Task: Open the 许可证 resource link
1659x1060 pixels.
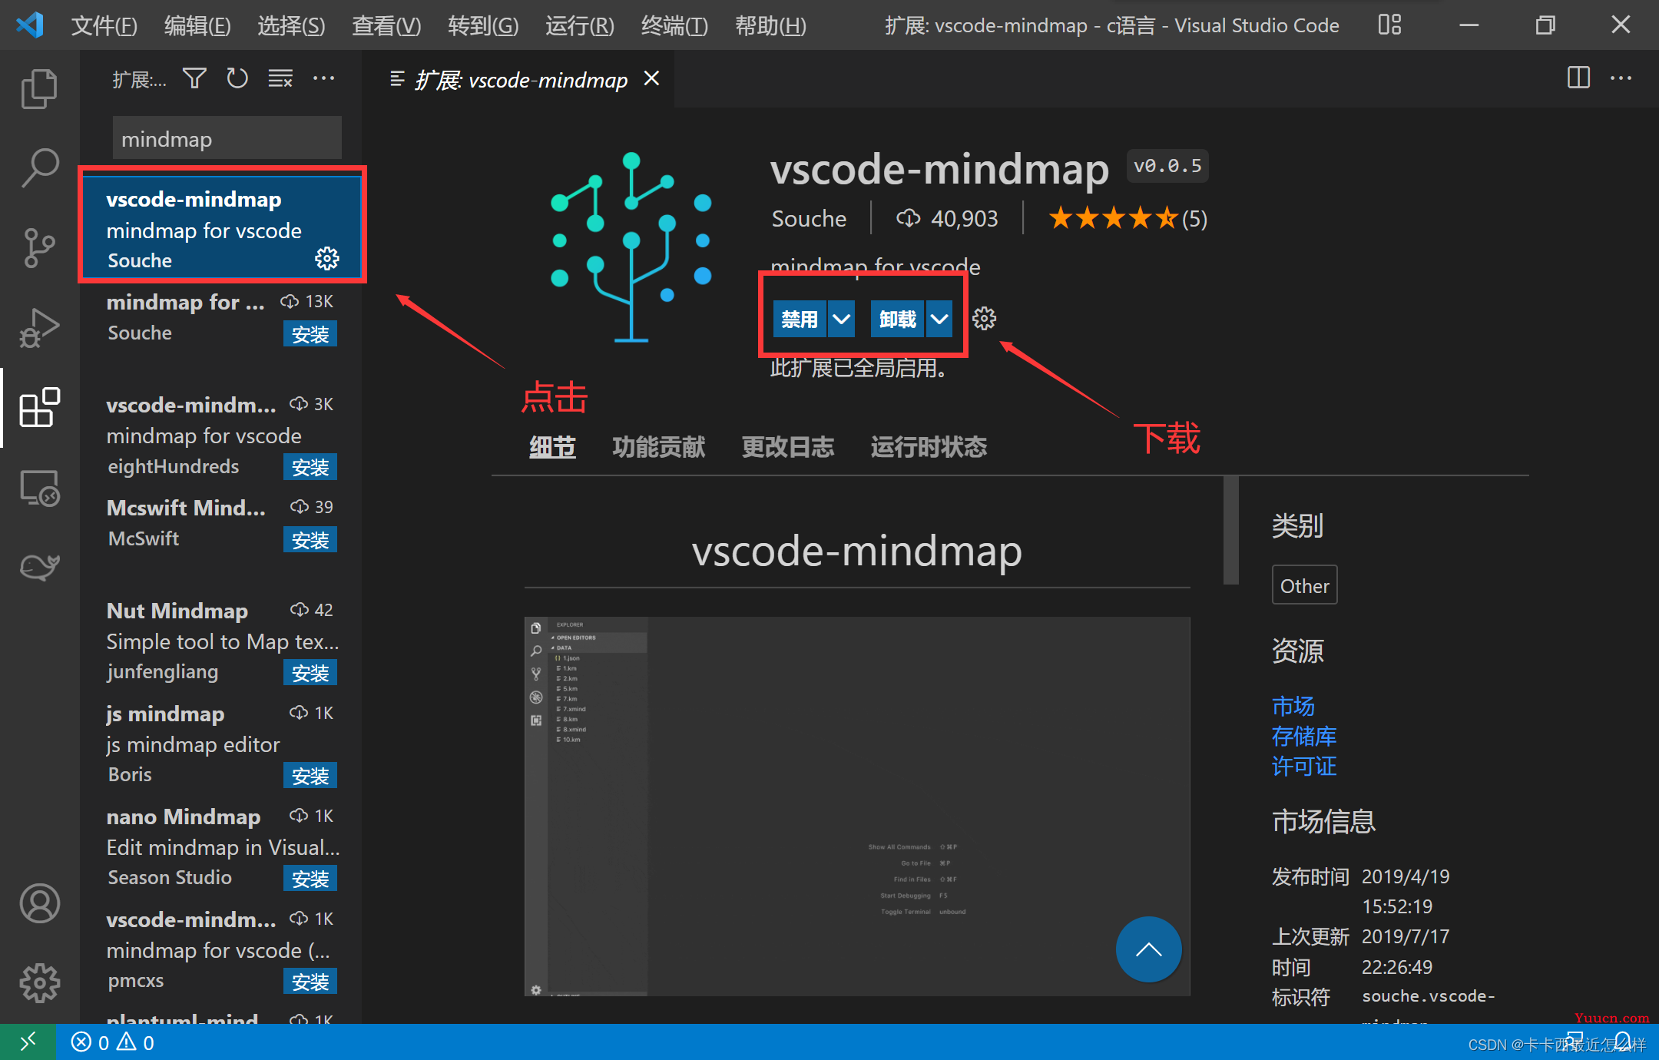Action: pyautogui.click(x=1304, y=766)
